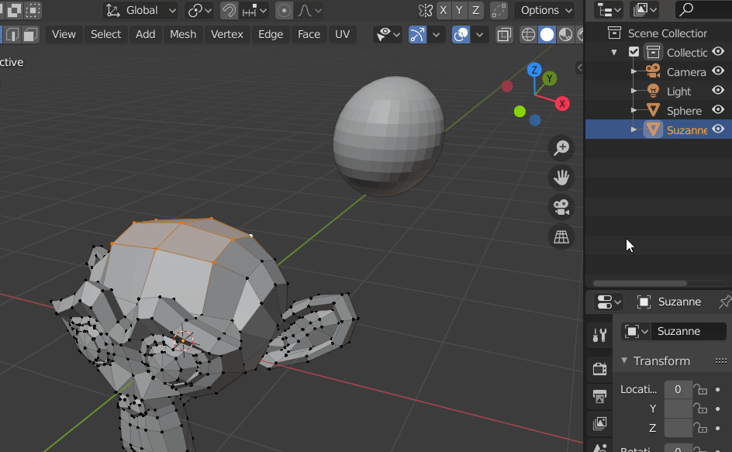Uncheck the Collection exclude checkbox

(x=634, y=52)
